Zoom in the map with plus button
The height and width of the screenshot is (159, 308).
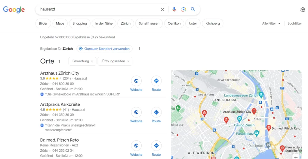(x=296, y=157)
